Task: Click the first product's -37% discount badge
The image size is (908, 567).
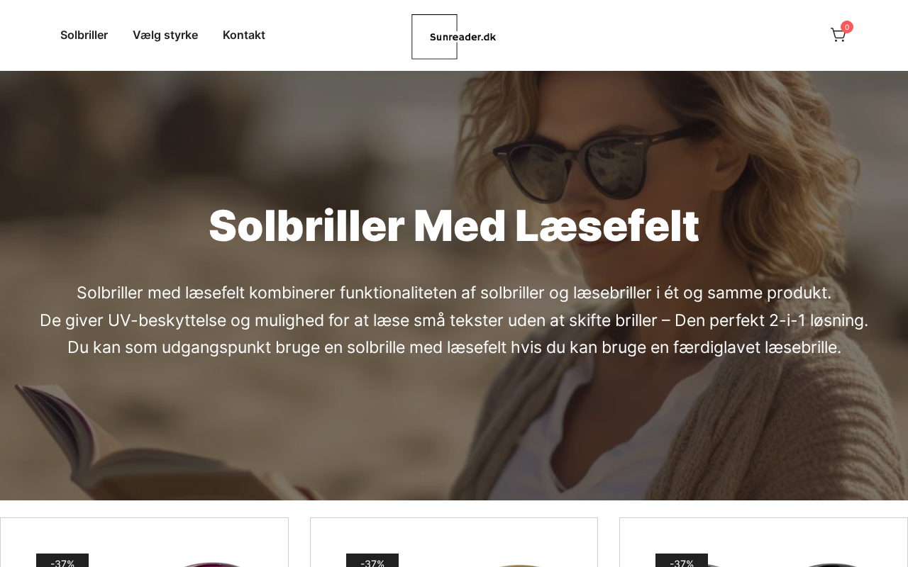Action: pyautogui.click(x=62, y=561)
